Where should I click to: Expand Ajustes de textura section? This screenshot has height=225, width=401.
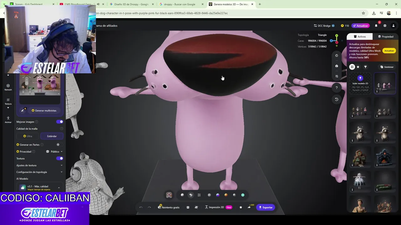(x=39, y=165)
